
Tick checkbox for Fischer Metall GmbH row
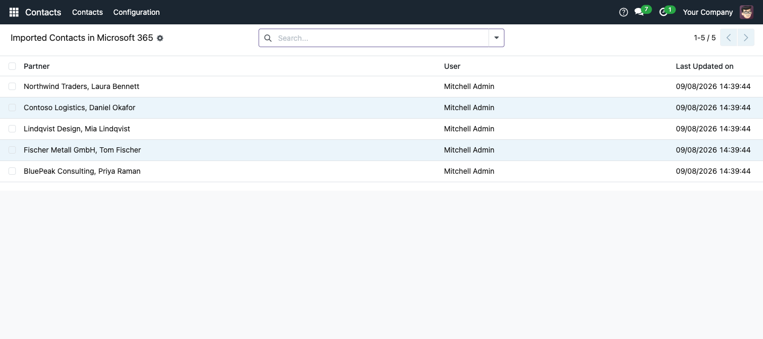click(x=12, y=150)
